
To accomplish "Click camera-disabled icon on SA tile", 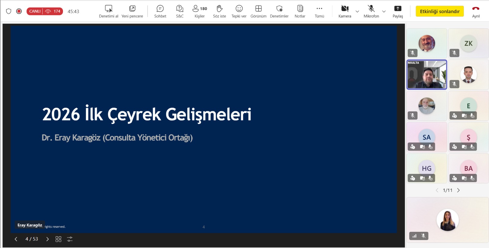I will [x=422, y=147].
